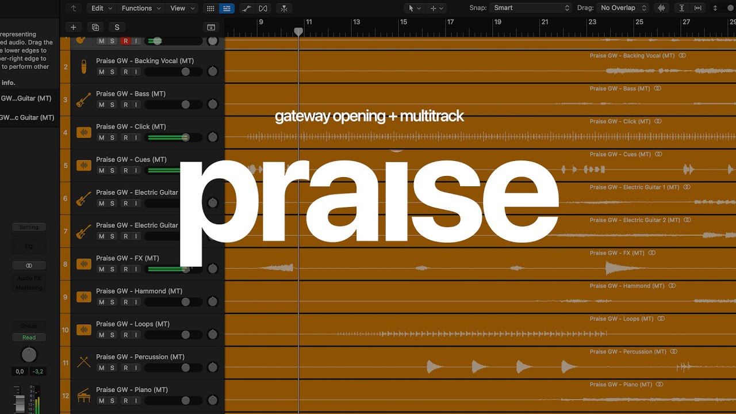Mute the Backing Vocal track

click(x=102, y=72)
